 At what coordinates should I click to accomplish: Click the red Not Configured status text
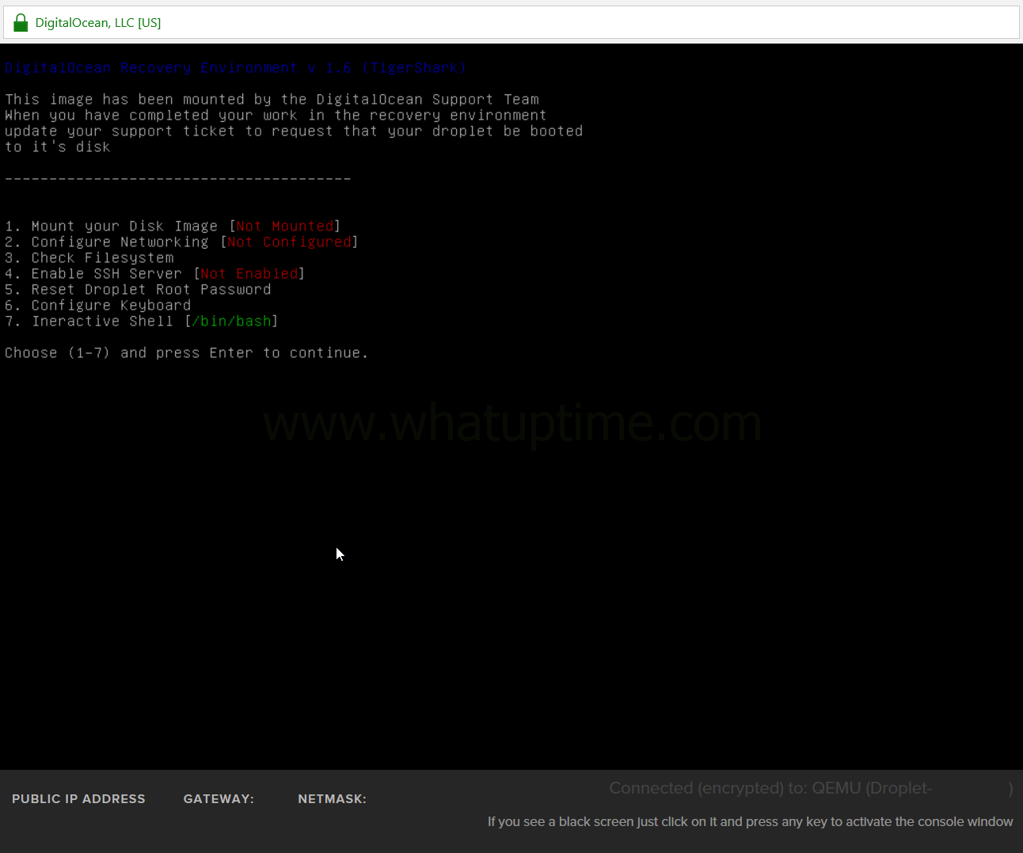pos(289,242)
